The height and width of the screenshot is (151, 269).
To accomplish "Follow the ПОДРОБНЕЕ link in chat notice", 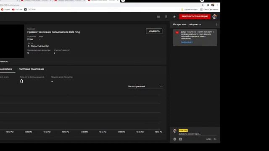I will [x=187, y=42].
